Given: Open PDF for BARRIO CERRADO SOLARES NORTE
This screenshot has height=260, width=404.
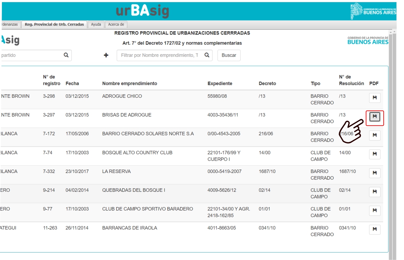Looking at the screenshot, I should (x=375, y=135).
